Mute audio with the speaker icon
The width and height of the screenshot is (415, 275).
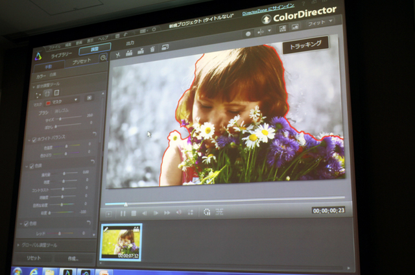[x=178, y=212]
